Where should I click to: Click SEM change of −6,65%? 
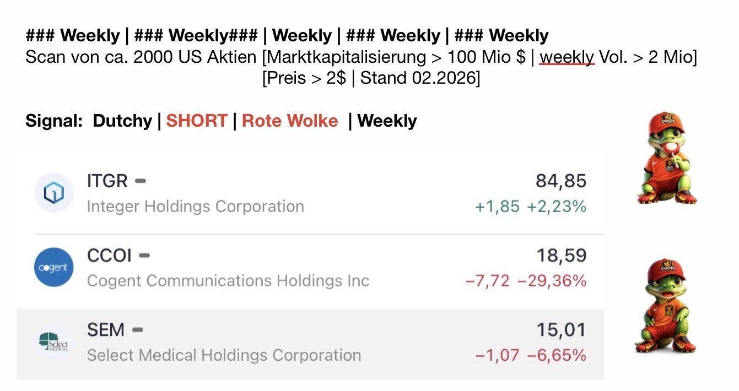tap(557, 355)
